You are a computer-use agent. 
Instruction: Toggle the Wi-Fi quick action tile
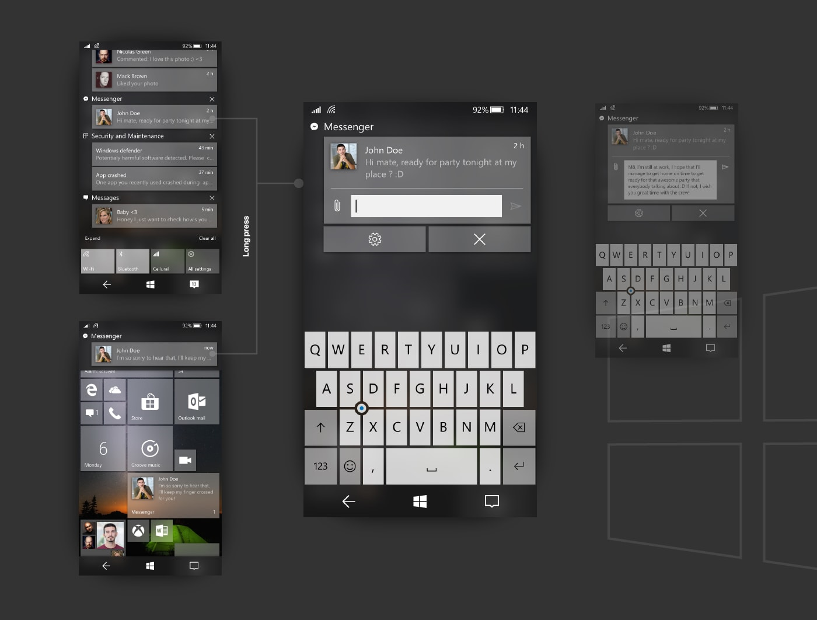tap(97, 261)
